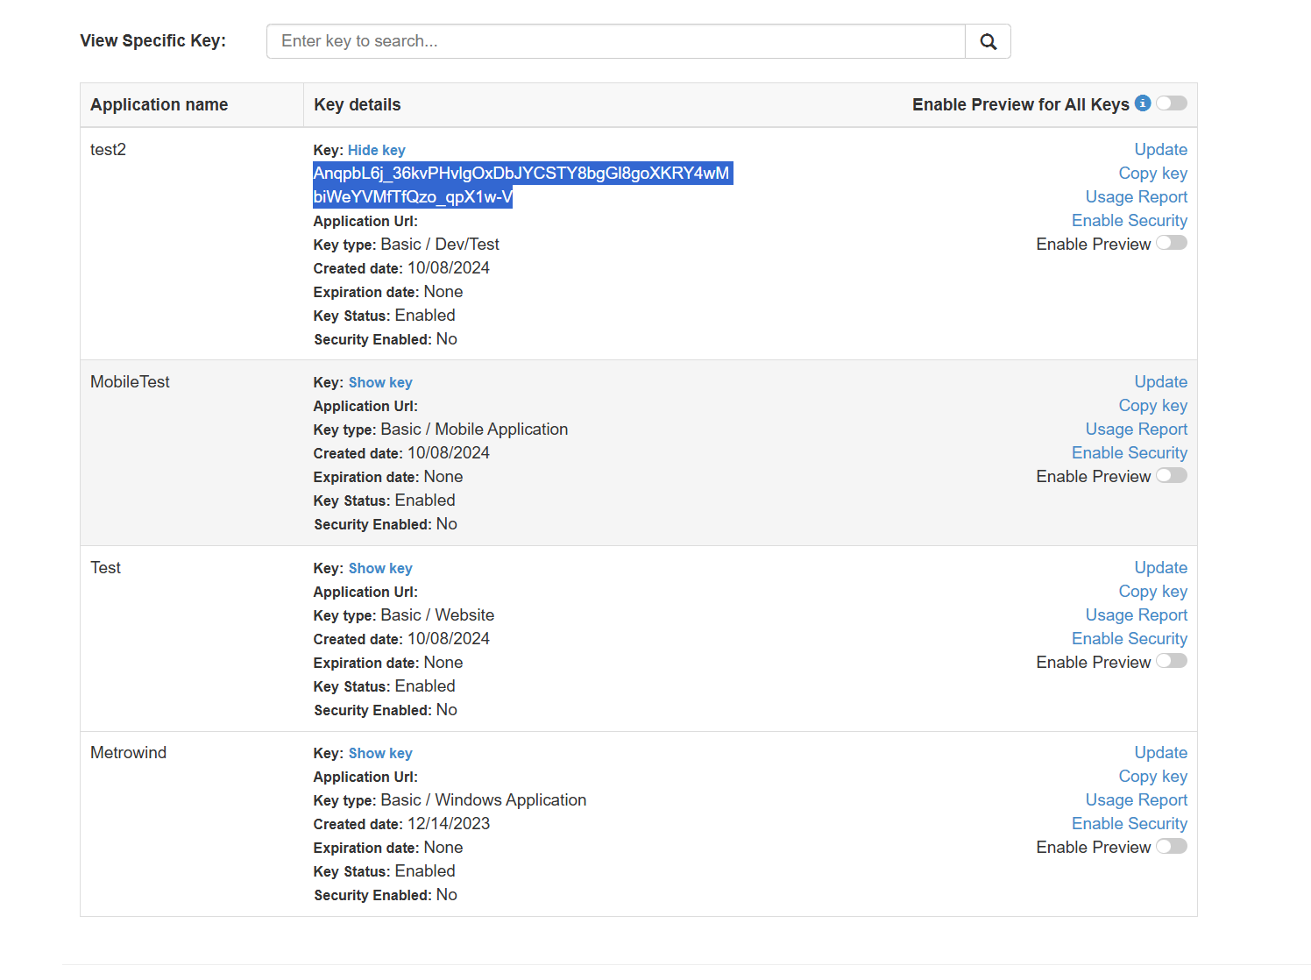This screenshot has height=980, width=1311.
Task: Open Usage Report for the Test key
Action: (1136, 615)
